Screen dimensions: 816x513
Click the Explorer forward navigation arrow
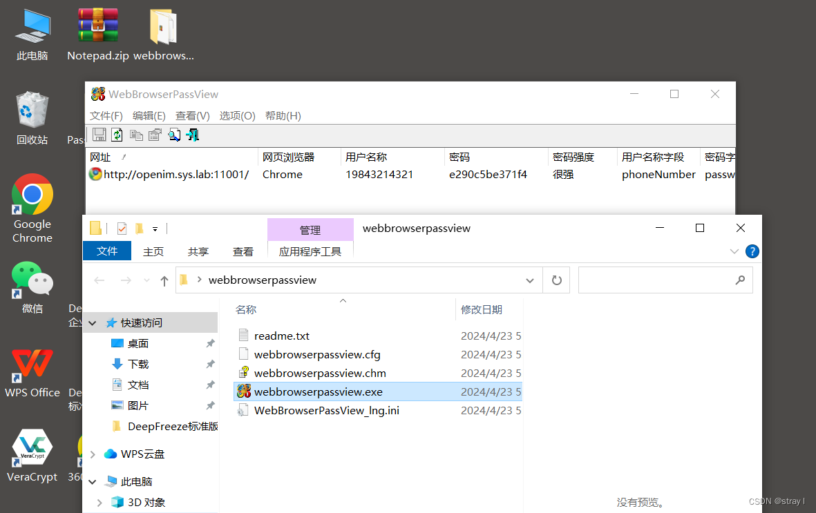(126, 280)
